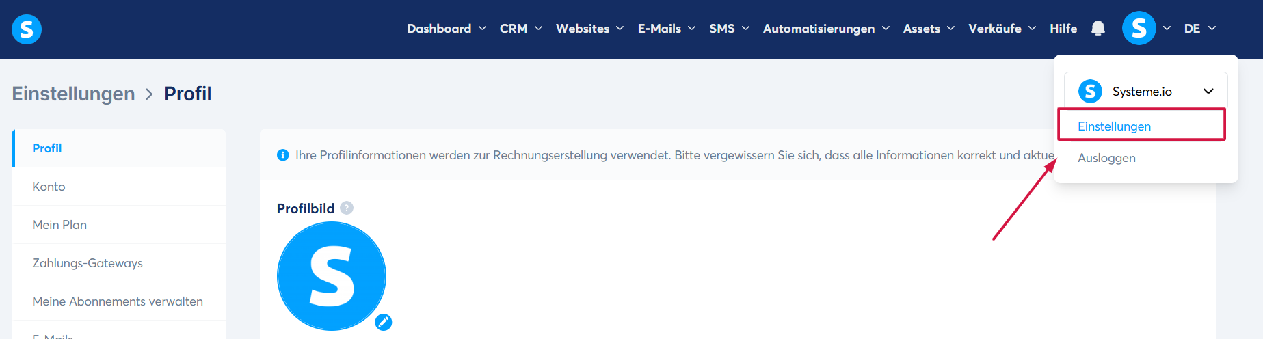Click the user avatar in the top bar

[1139, 28]
